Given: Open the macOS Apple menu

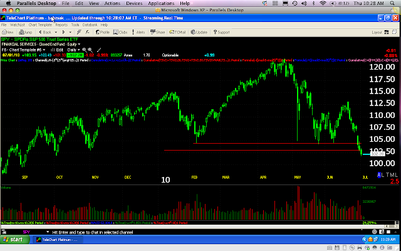Looking at the screenshot, I should point(8,3).
